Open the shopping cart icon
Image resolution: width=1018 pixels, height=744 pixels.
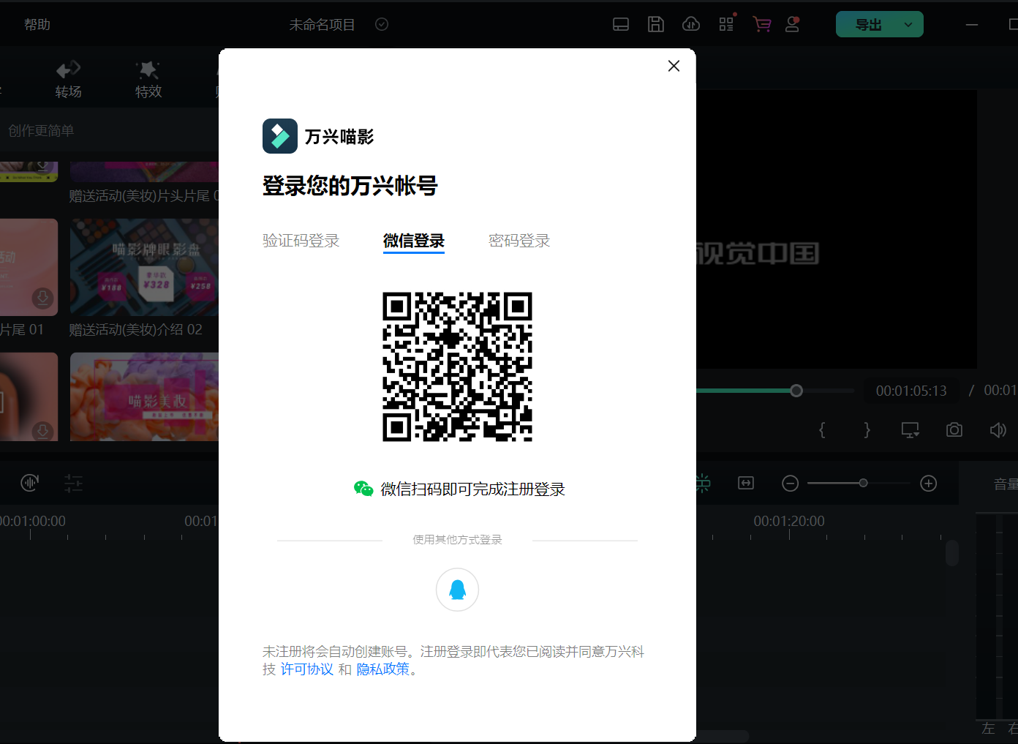[x=762, y=25]
